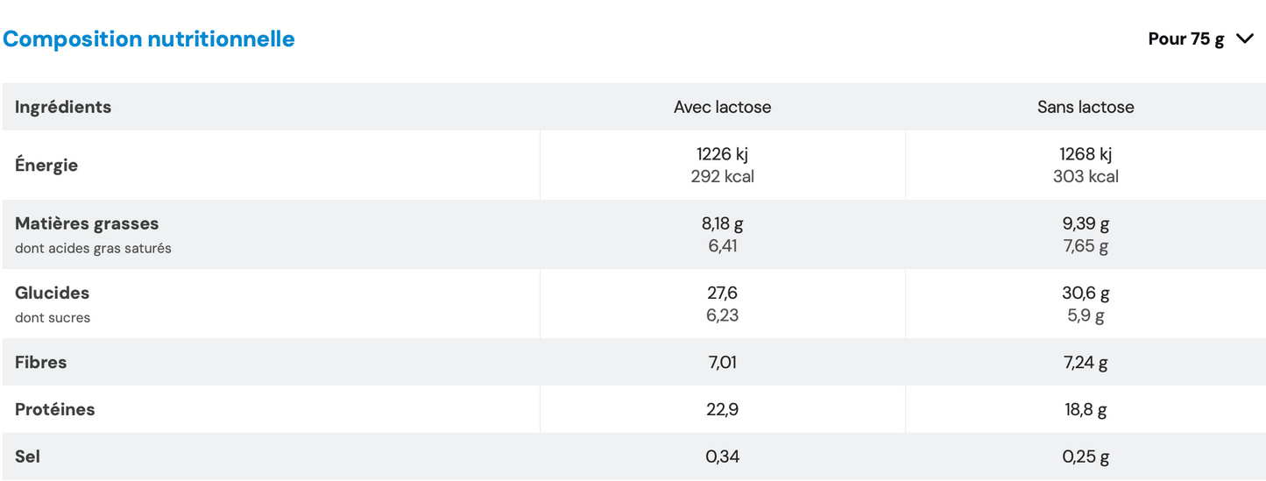The image size is (1266, 481).
Task: Click the "Énergie" row label
Action: pyautogui.click(x=46, y=165)
